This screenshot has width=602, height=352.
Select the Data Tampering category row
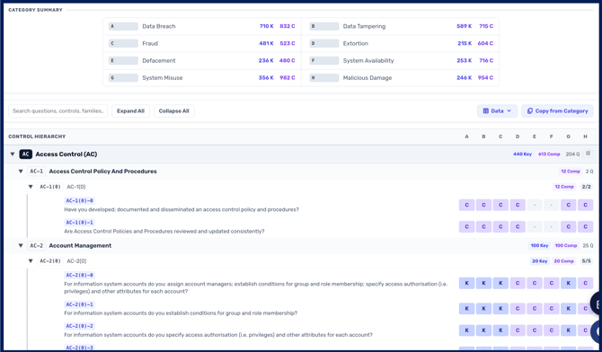point(401,26)
